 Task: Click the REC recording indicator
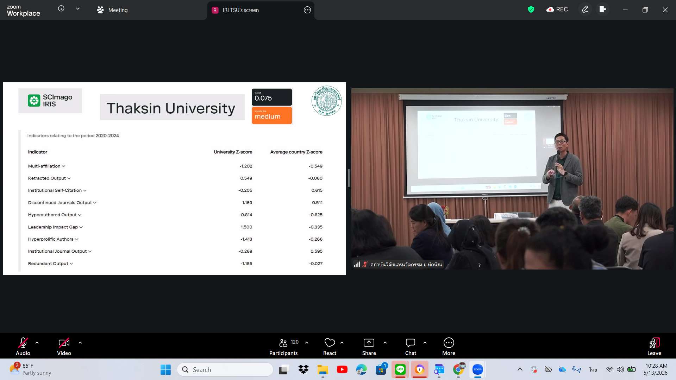pos(557,9)
